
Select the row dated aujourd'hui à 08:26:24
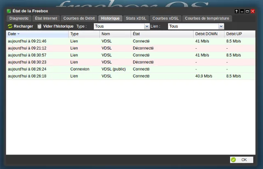tap(131, 69)
